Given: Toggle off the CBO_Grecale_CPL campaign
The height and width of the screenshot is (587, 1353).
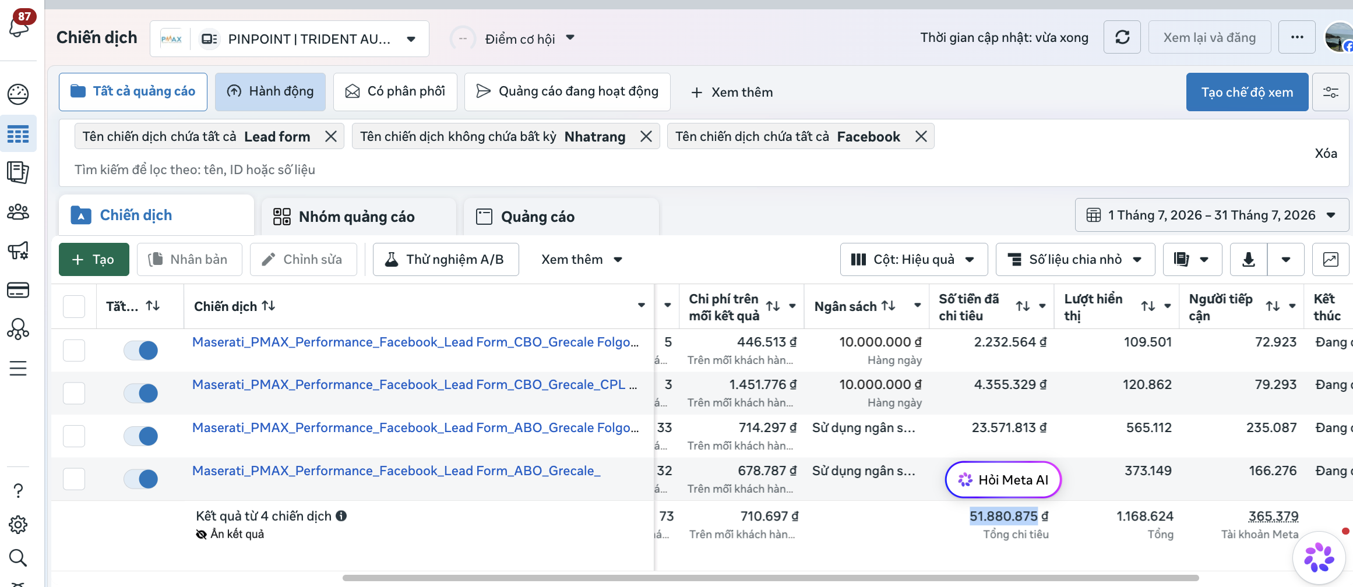Looking at the screenshot, I should (140, 393).
